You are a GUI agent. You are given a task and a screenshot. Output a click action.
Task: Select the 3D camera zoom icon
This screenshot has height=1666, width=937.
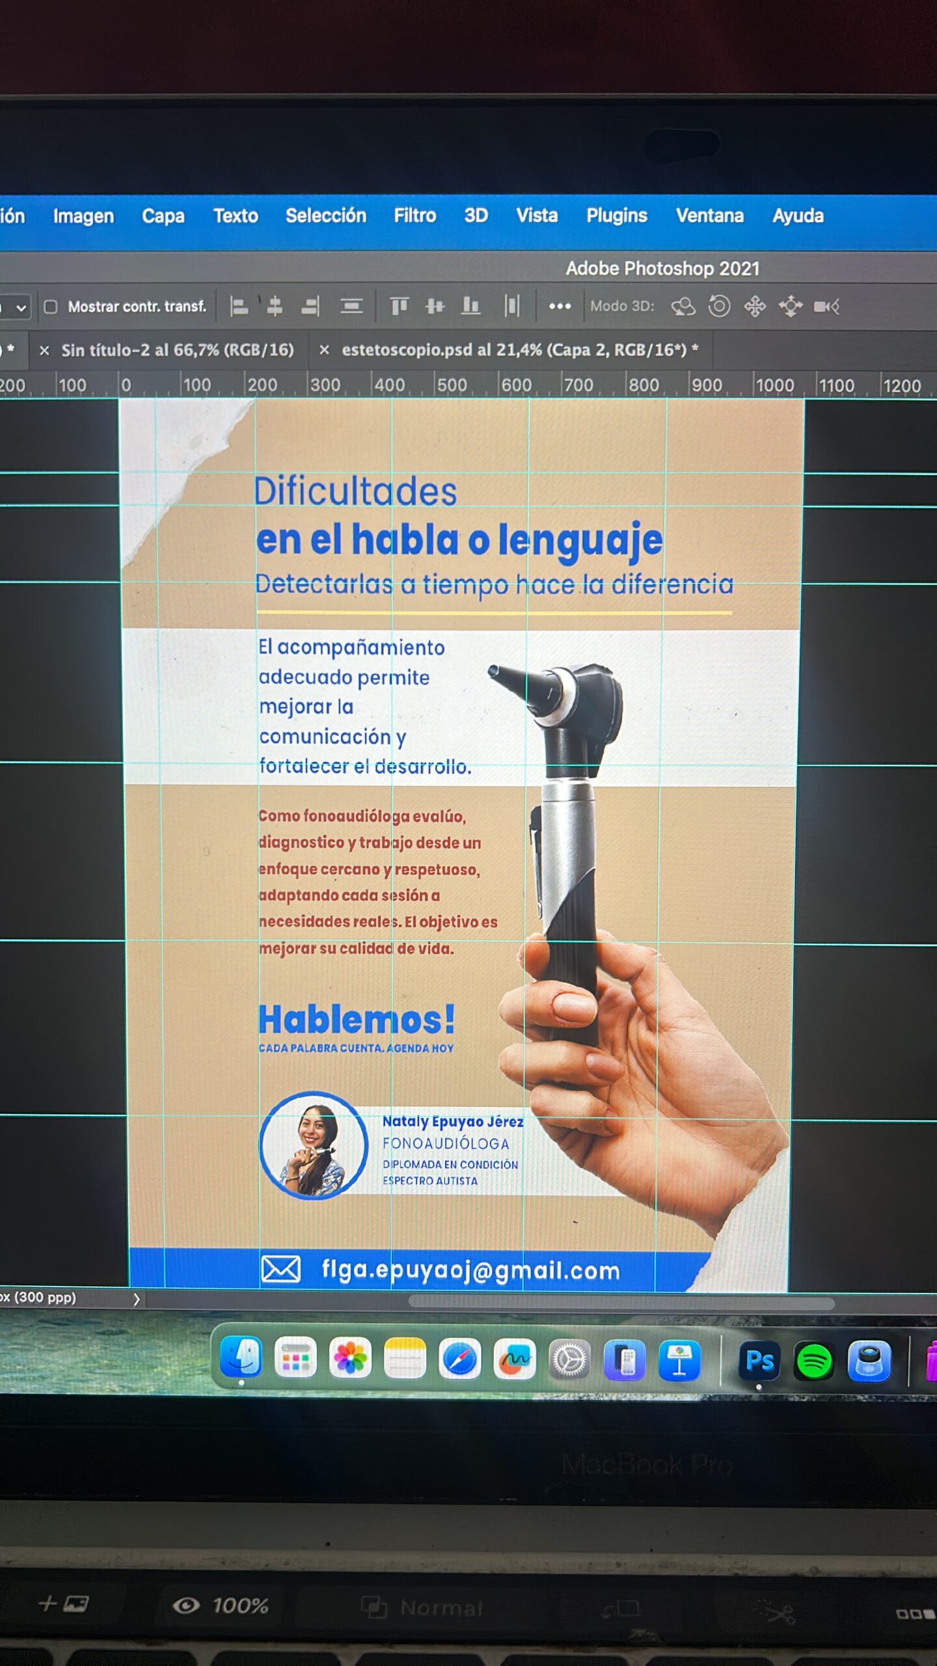click(x=826, y=306)
